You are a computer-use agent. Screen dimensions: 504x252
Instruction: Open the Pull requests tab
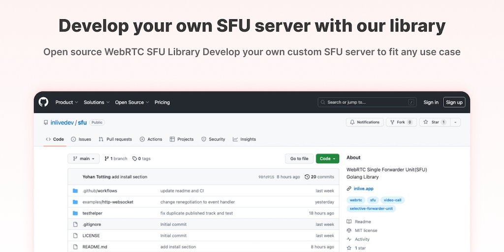coord(115,139)
